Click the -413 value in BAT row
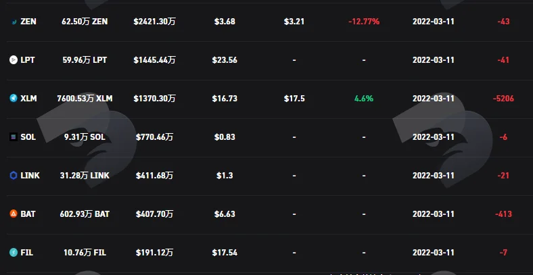Image resolution: width=533 pixels, height=275 pixels. (x=503, y=214)
